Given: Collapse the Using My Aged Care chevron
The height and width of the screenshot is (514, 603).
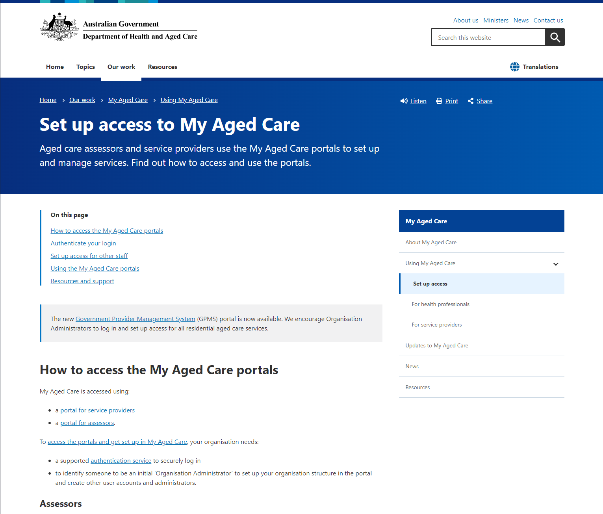Looking at the screenshot, I should pyautogui.click(x=555, y=264).
